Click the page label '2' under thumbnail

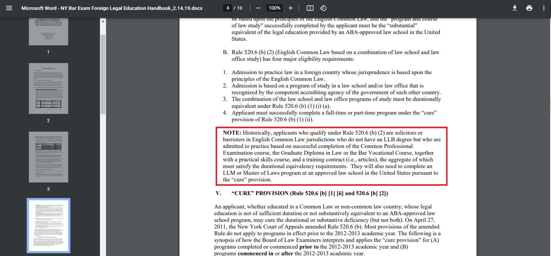(x=48, y=120)
